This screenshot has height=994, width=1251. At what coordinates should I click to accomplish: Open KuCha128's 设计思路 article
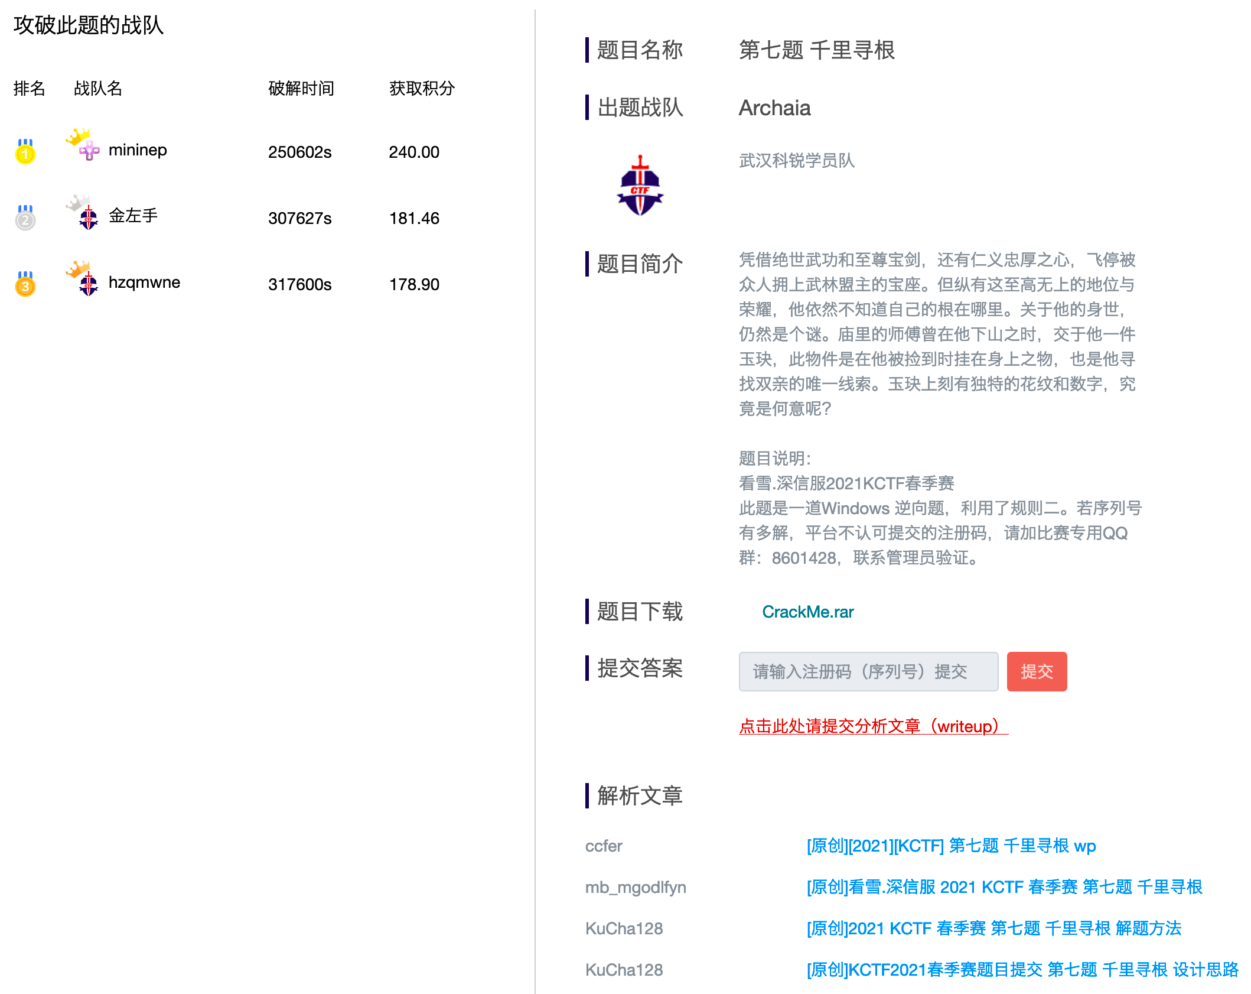tap(1022, 970)
